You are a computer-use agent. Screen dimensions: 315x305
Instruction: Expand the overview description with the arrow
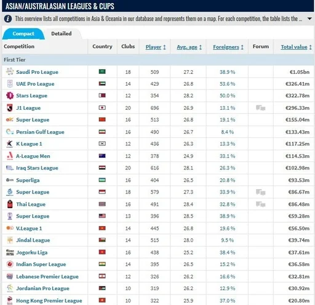point(309,18)
